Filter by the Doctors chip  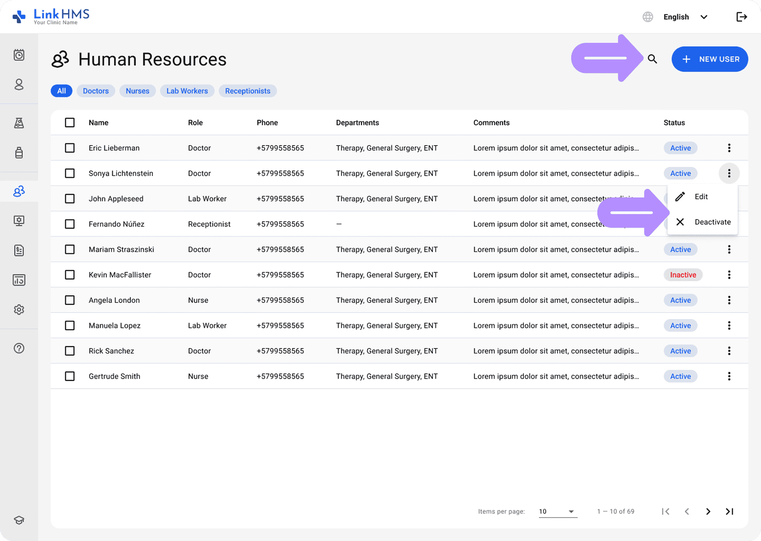[96, 91]
